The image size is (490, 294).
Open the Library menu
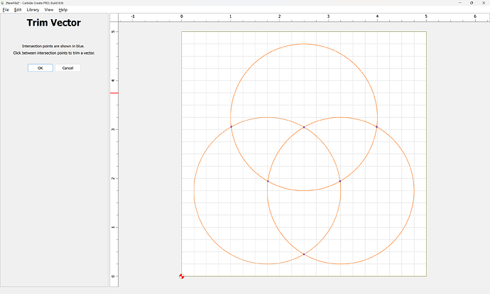tap(33, 10)
